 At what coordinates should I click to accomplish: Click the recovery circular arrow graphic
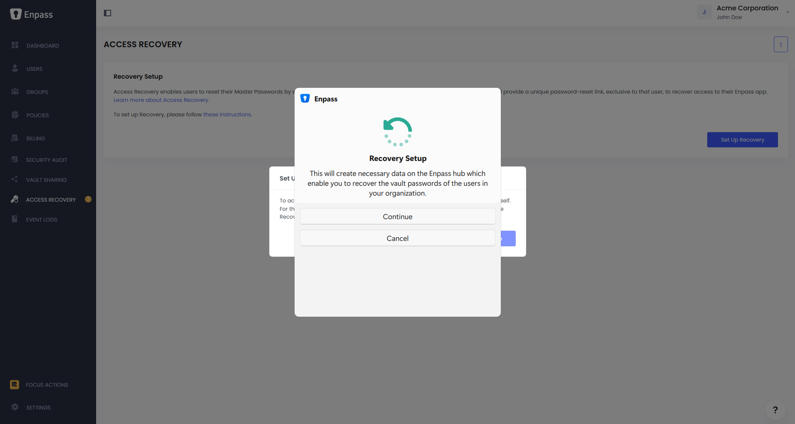[398, 132]
